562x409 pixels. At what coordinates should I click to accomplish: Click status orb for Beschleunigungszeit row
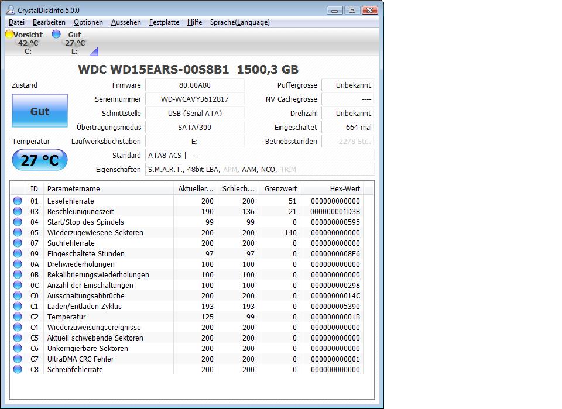click(18, 211)
